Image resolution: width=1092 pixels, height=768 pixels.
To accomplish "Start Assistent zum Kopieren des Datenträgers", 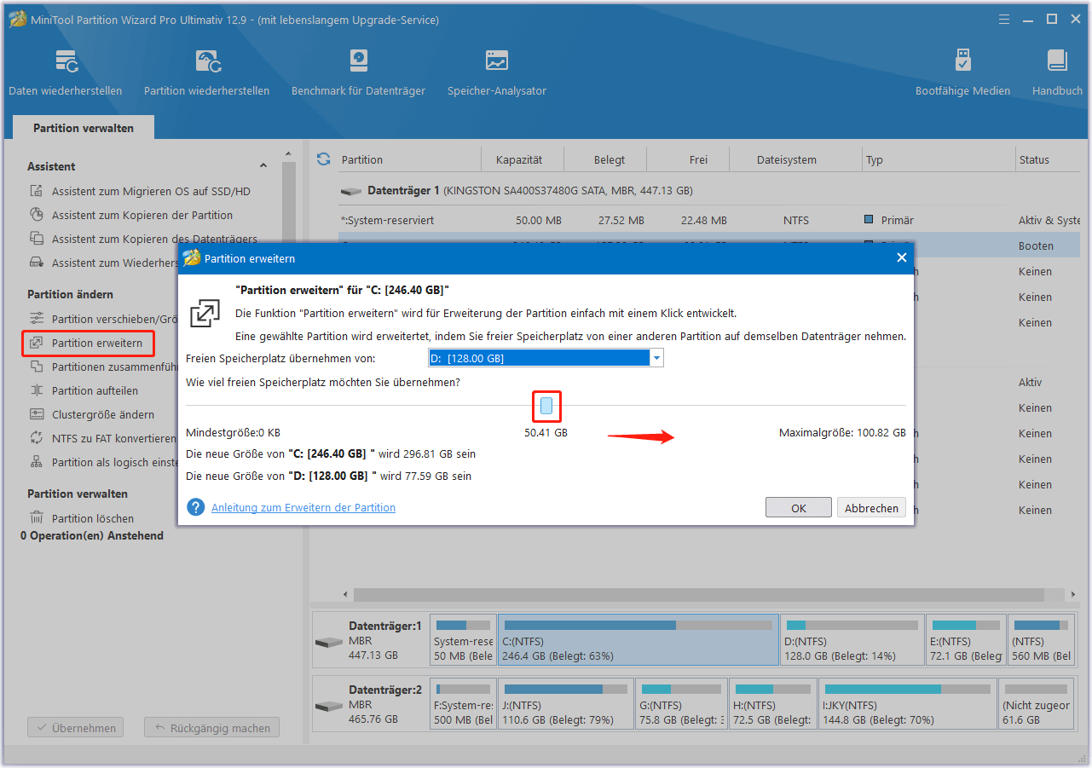I will (154, 239).
